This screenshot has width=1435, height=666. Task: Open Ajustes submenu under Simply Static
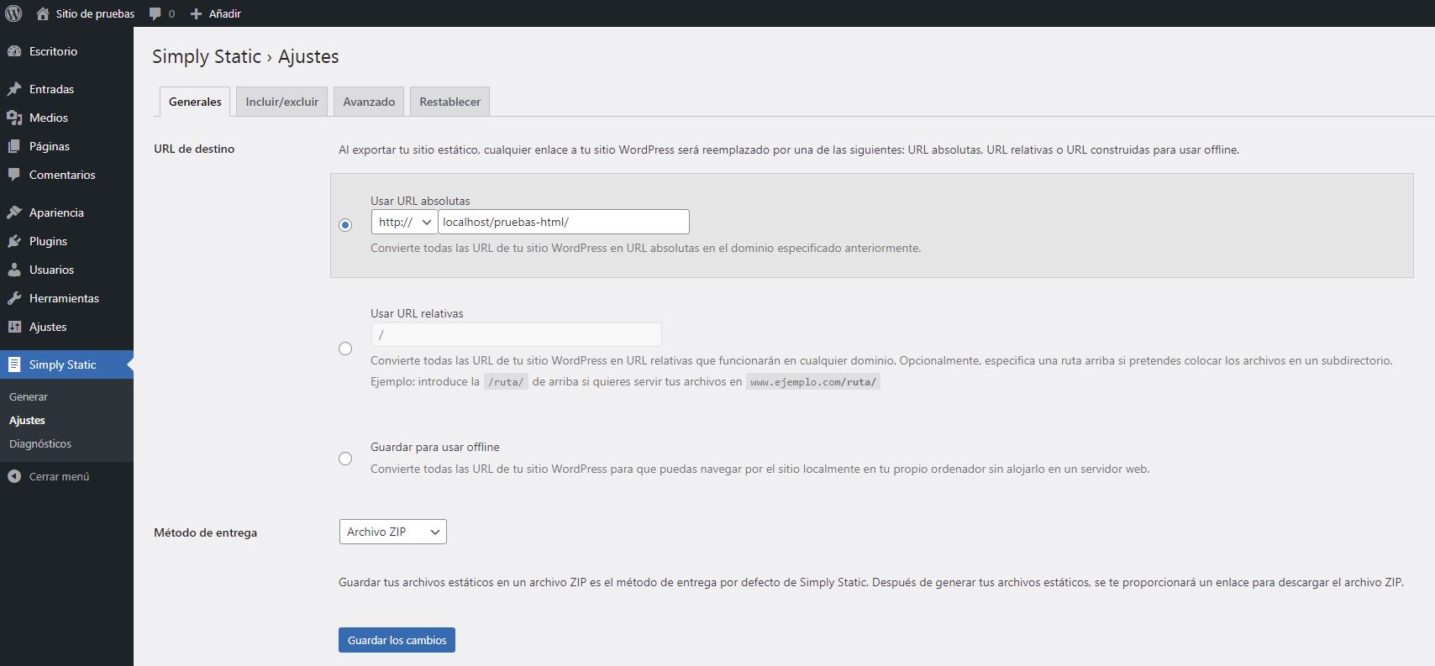point(27,420)
